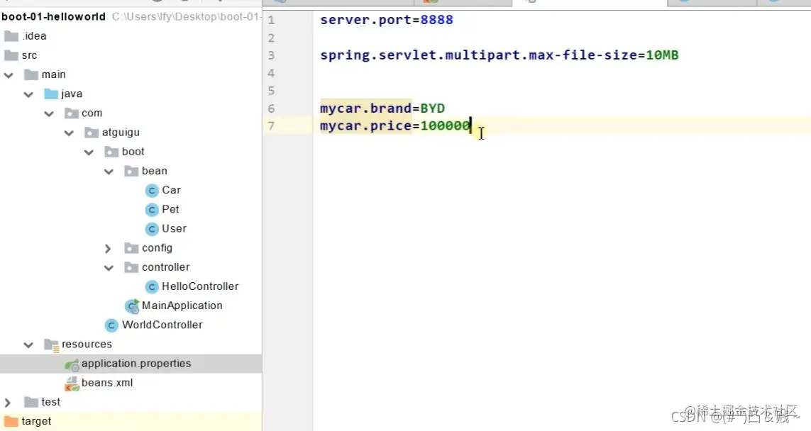Click the HelloController class icon
The height and width of the screenshot is (431, 811).
pyautogui.click(x=152, y=286)
